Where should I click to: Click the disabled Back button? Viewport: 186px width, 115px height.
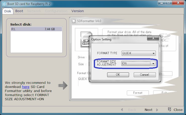[132, 110]
